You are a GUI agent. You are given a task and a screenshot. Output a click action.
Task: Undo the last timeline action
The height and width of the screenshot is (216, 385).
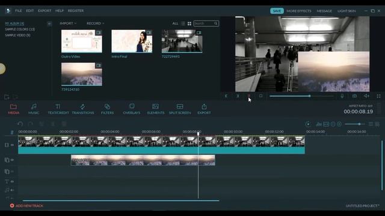20,124
